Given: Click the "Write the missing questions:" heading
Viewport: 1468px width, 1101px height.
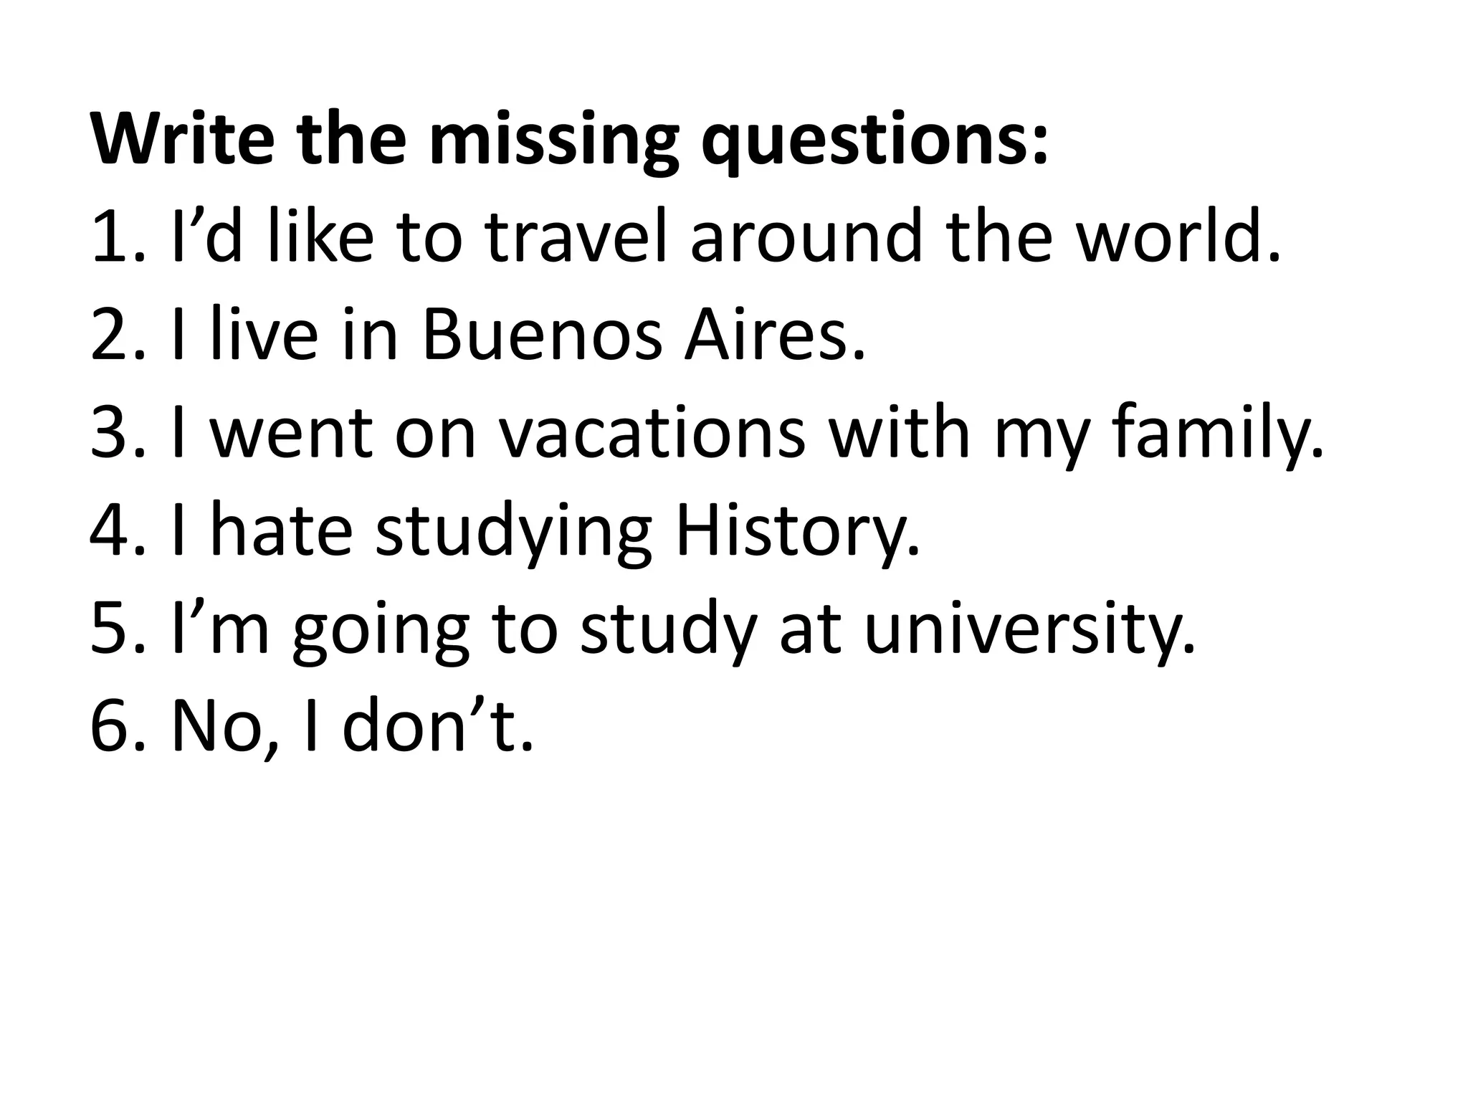Looking at the screenshot, I should coord(570,139).
